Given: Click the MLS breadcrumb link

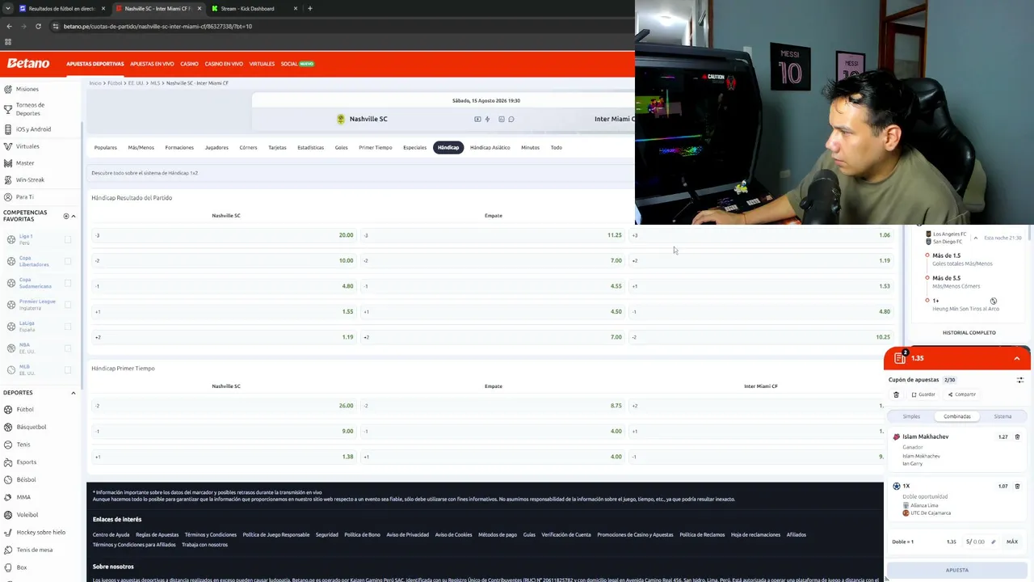Looking at the screenshot, I should tap(155, 83).
